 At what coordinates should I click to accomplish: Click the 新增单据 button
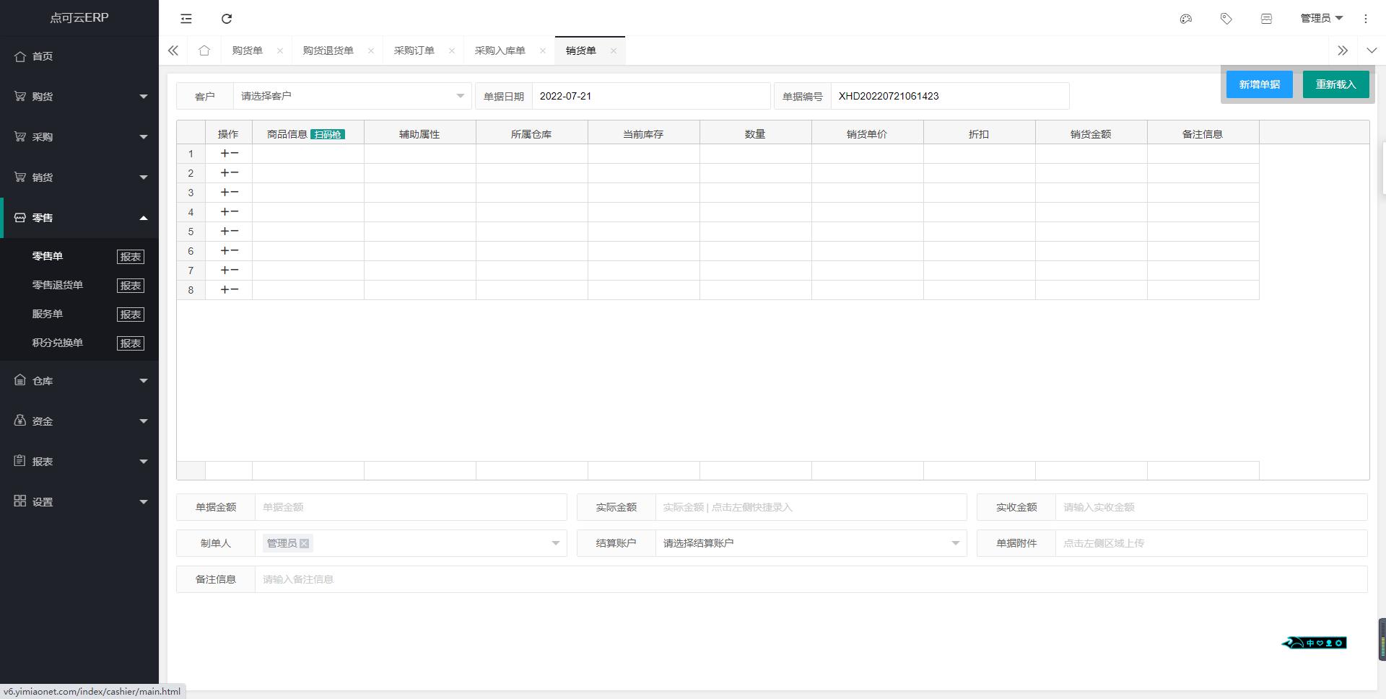(1259, 84)
